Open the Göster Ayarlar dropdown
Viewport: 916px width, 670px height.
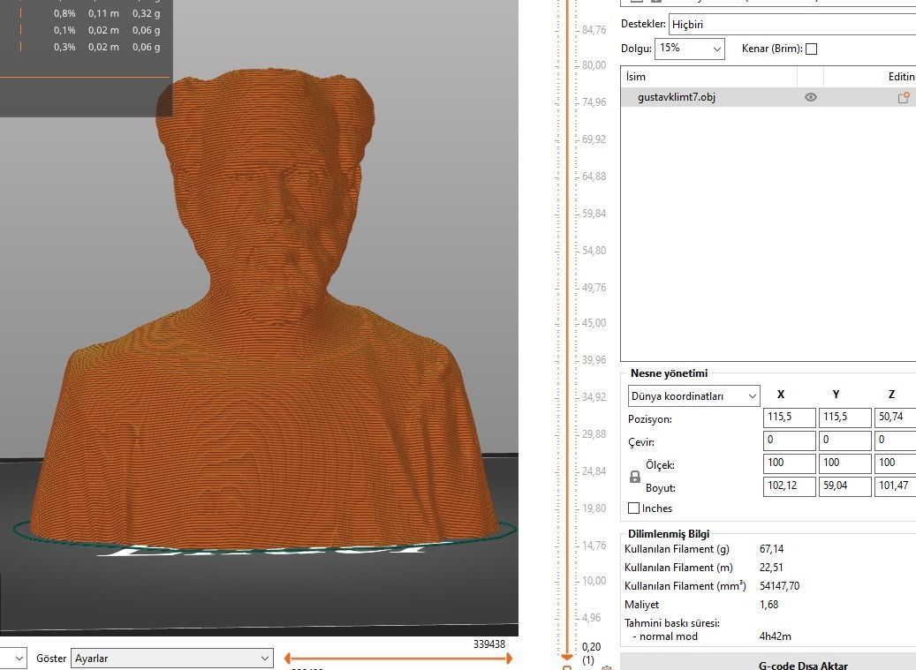click(x=171, y=659)
